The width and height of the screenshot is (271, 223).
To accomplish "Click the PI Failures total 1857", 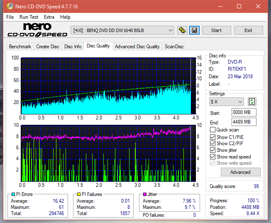I will tap(125, 213).
